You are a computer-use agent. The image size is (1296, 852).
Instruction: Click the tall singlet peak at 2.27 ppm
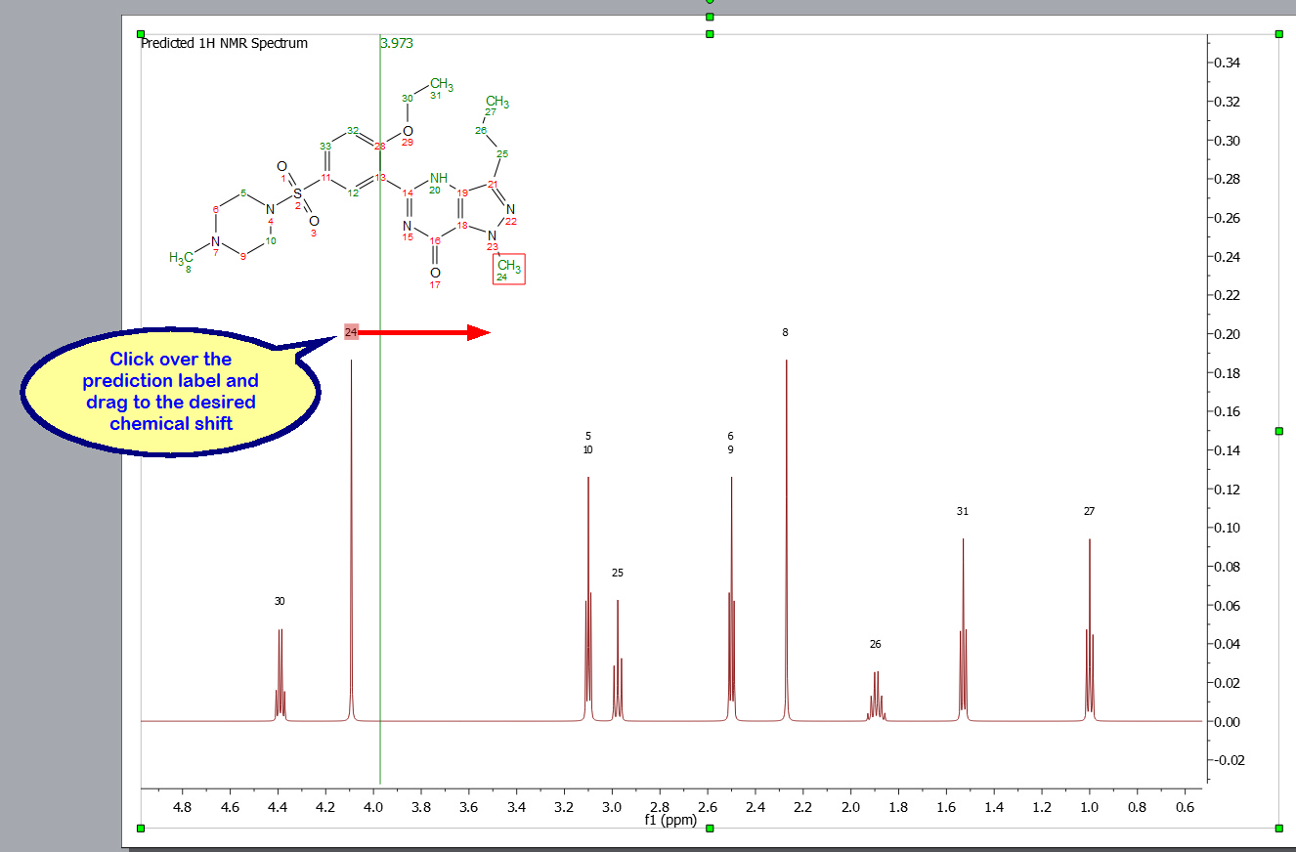(x=786, y=540)
